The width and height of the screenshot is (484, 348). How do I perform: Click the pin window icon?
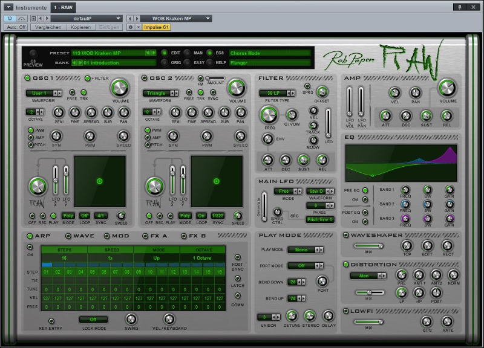click(460, 7)
